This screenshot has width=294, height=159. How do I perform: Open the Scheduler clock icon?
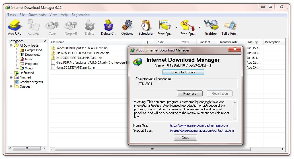click(x=146, y=25)
